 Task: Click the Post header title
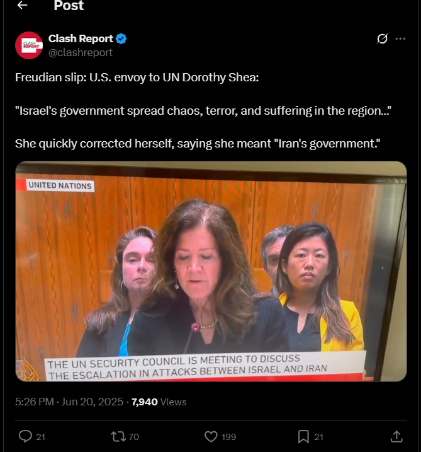(69, 5)
